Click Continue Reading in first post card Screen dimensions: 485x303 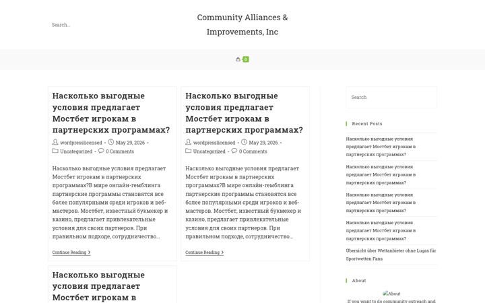click(71, 252)
